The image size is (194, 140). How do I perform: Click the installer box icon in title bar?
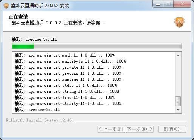click(x=6, y=6)
